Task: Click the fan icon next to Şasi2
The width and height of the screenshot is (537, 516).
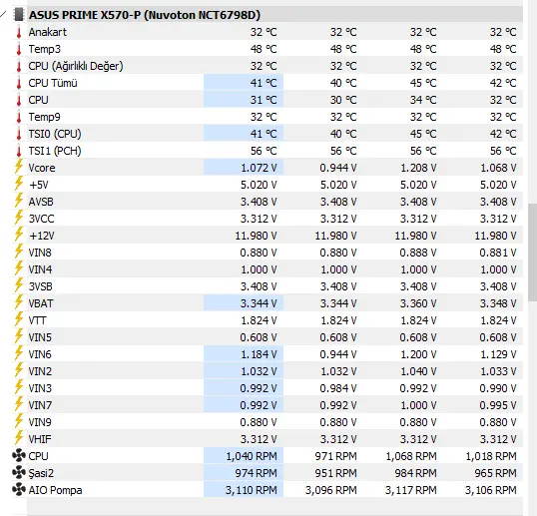Action: (x=19, y=473)
